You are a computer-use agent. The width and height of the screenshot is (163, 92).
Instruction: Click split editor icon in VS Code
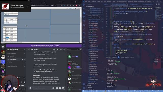pyautogui.click(x=159, y=4)
